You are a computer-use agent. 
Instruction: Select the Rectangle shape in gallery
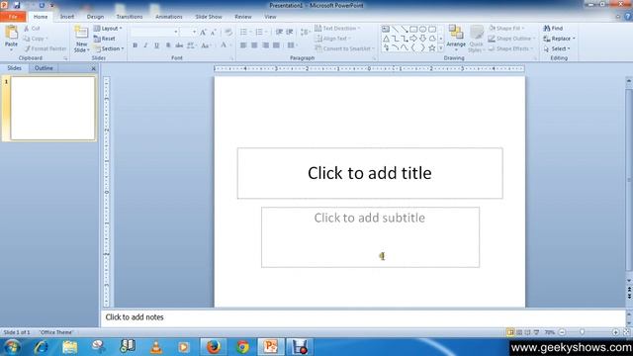pos(413,29)
